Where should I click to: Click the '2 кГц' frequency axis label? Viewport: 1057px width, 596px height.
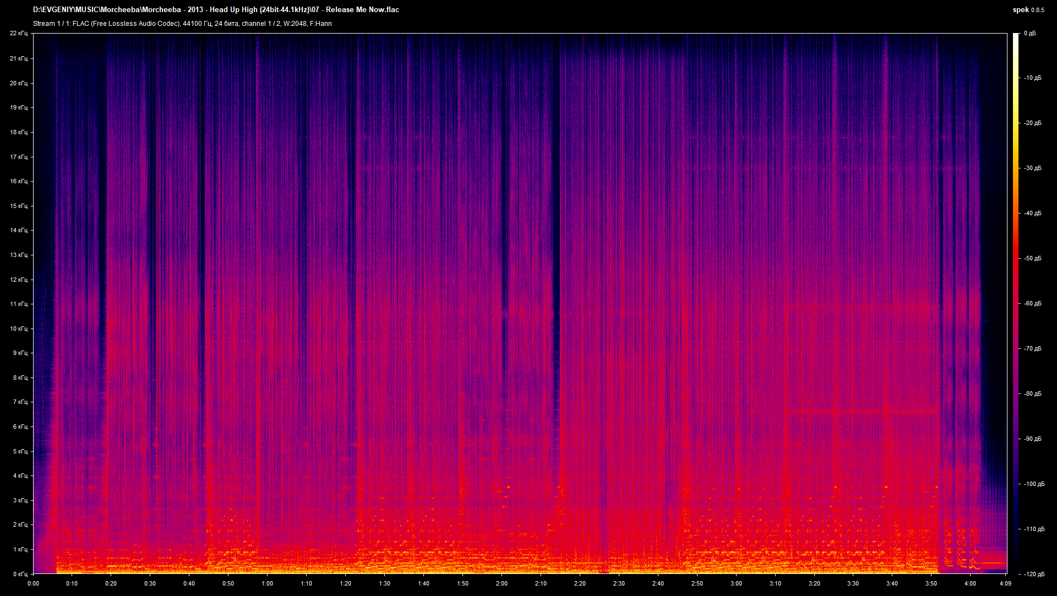click(20, 524)
